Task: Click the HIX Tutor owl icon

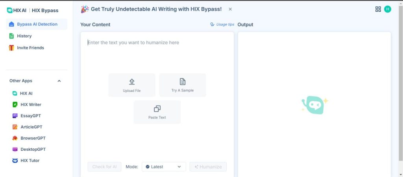Action: tap(15, 161)
